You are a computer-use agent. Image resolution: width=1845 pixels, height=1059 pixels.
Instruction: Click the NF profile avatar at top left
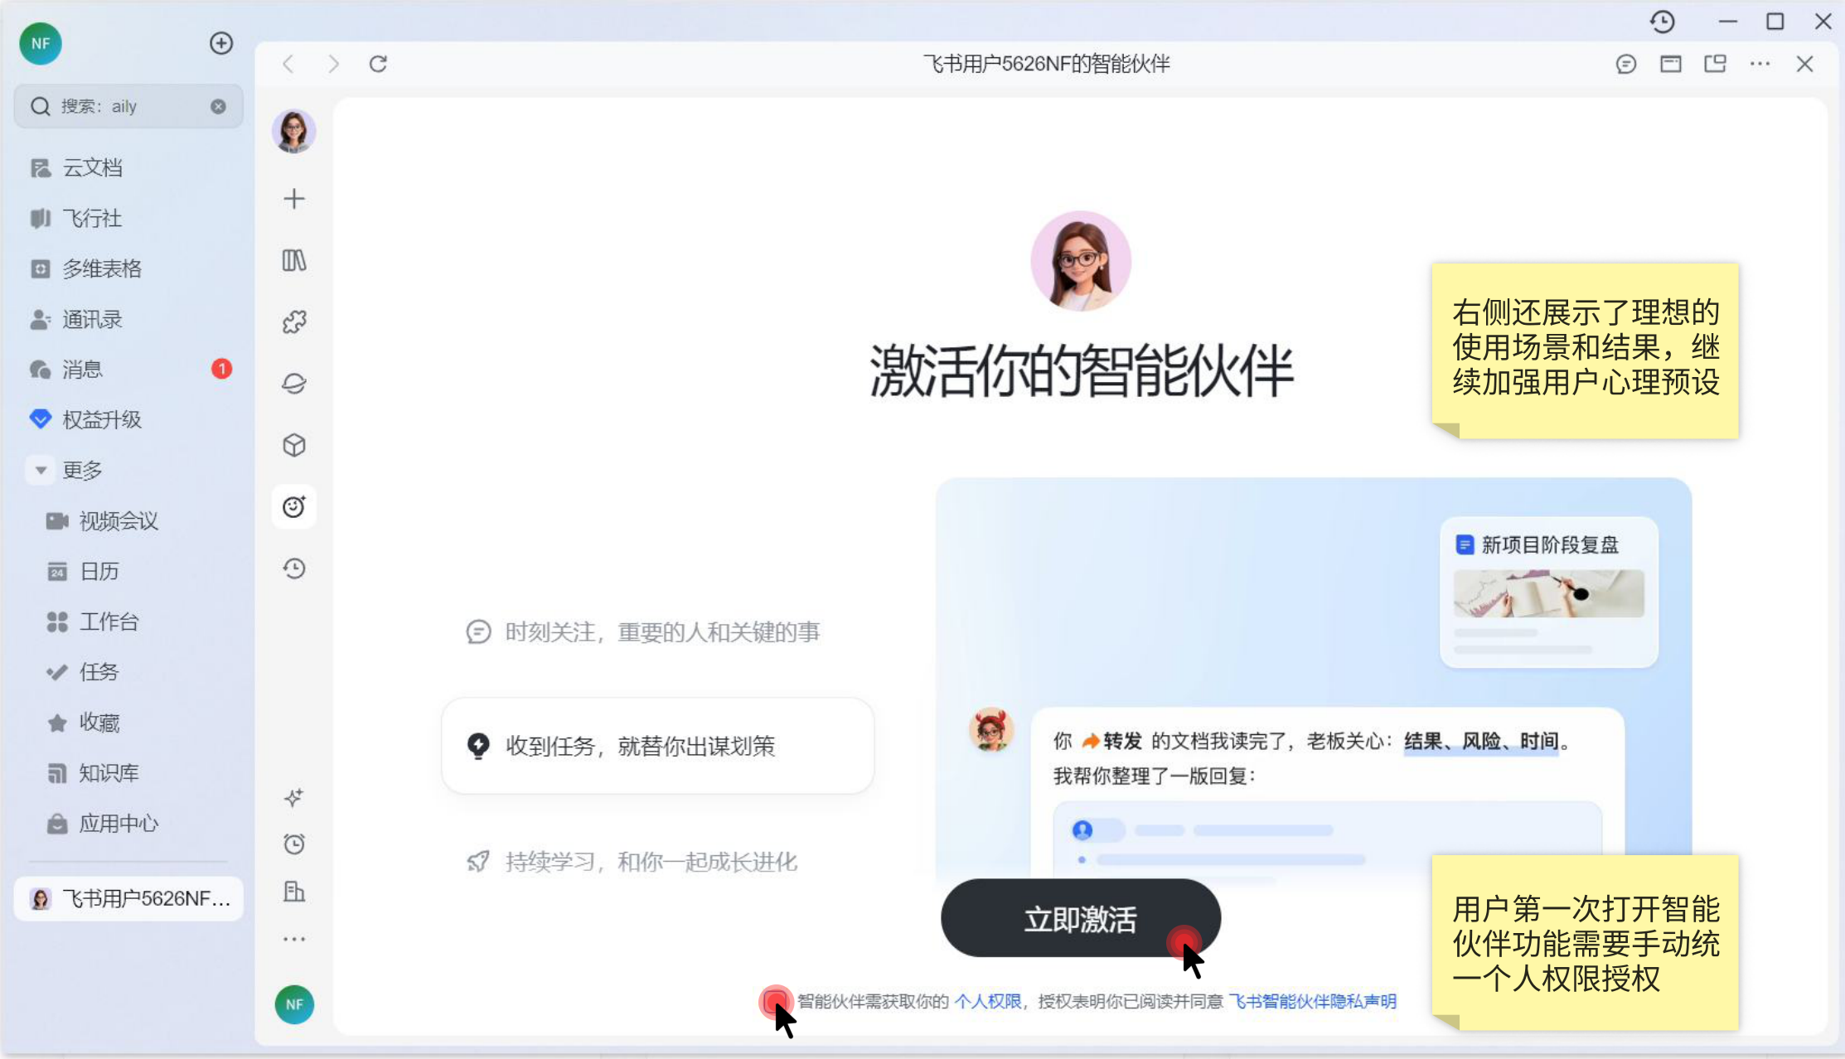pyautogui.click(x=41, y=43)
